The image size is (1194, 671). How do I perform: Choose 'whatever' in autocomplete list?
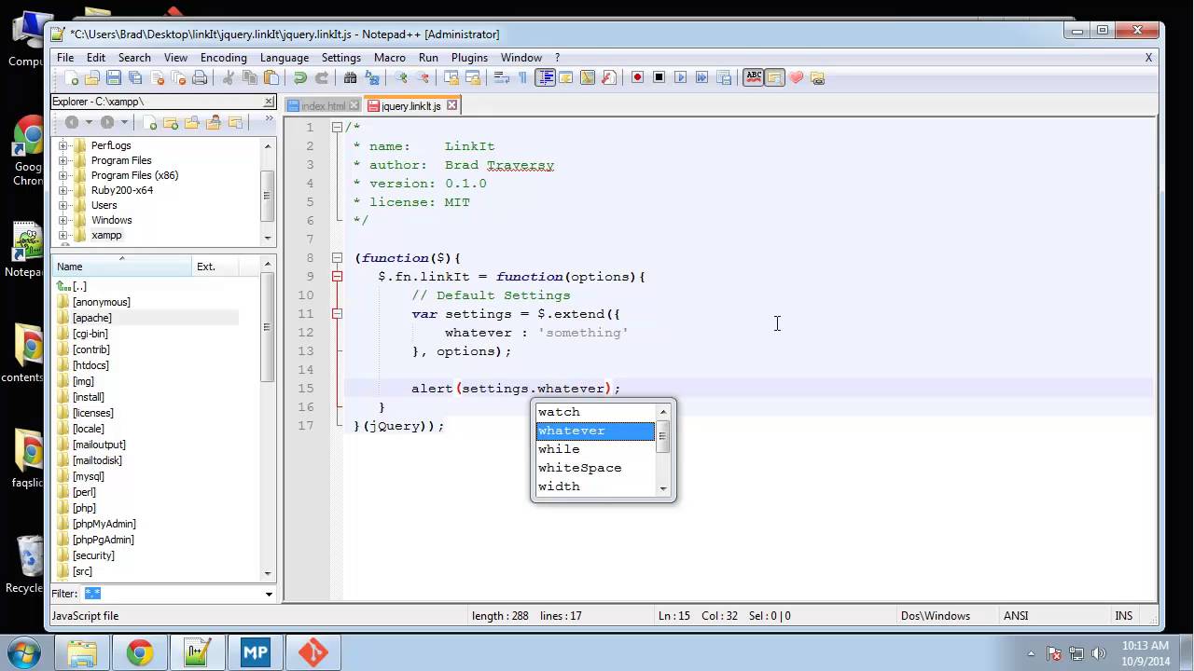pyautogui.click(x=595, y=431)
